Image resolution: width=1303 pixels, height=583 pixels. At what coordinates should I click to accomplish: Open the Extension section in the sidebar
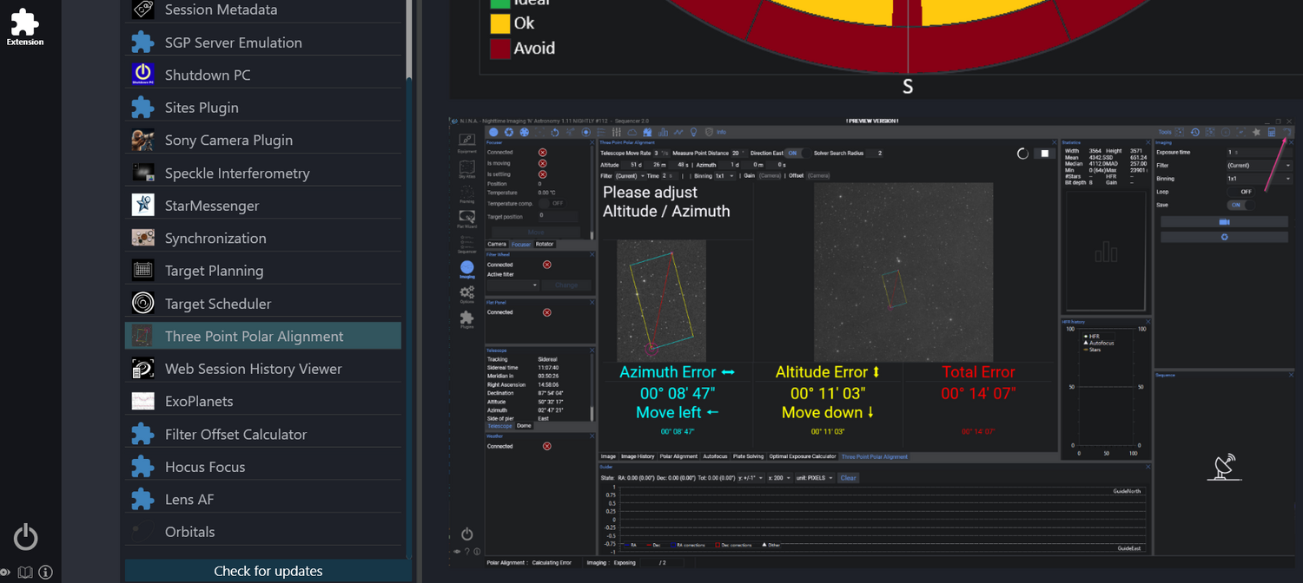[x=25, y=27]
